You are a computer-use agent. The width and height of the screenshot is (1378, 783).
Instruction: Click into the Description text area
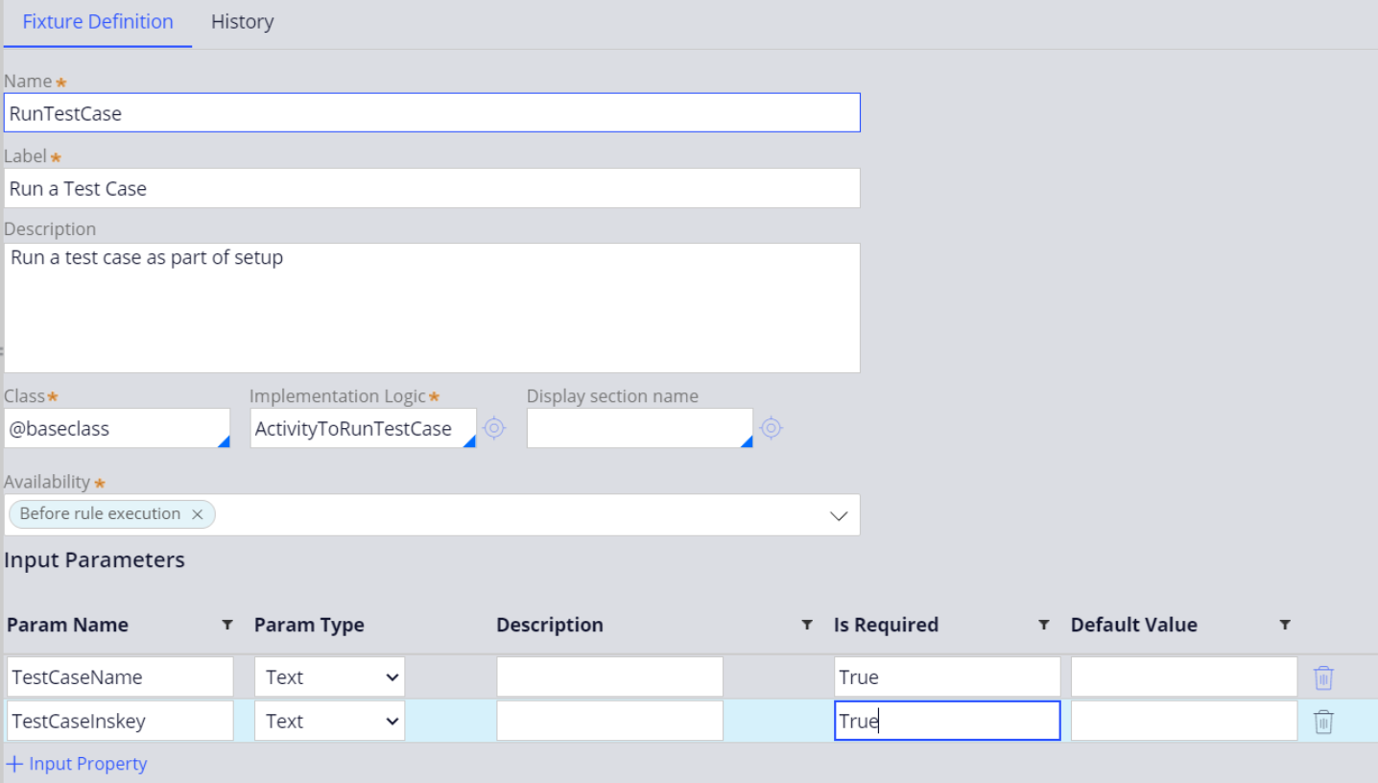(432, 307)
